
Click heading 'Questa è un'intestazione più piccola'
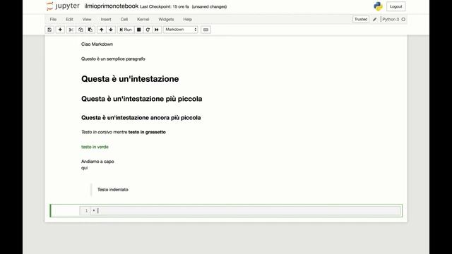coord(141,99)
